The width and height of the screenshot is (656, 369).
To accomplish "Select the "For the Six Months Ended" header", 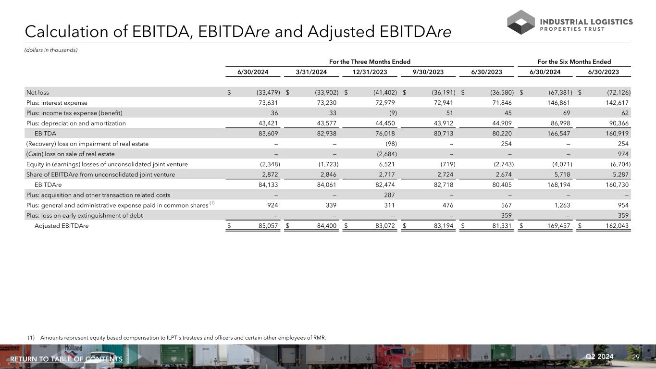I will (x=574, y=61).
